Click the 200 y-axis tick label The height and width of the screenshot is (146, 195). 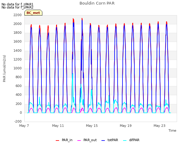[19, 104]
